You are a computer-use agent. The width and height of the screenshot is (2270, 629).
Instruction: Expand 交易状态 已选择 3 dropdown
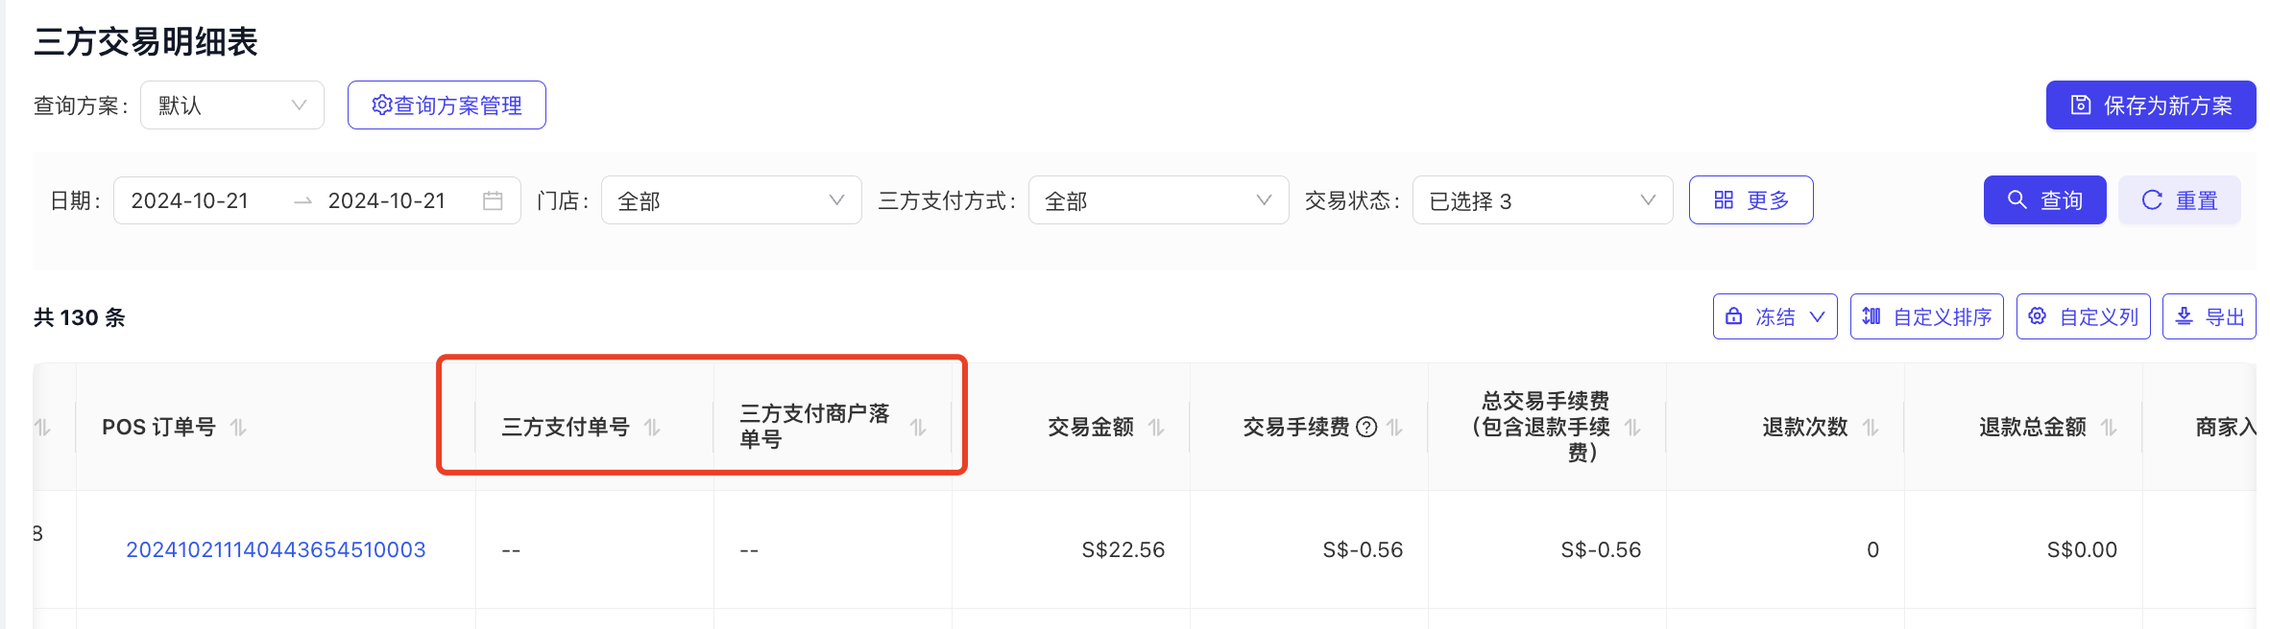click(x=1542, y=200)
